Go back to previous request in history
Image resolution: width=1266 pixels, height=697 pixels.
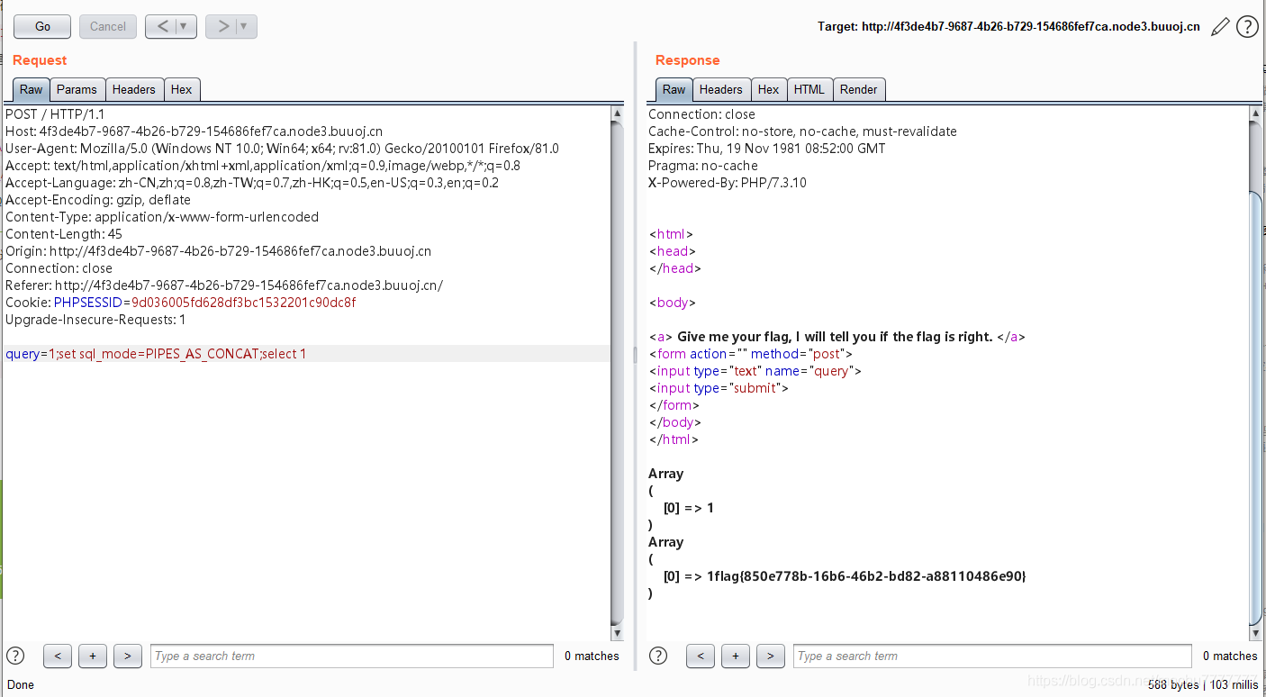pos(162,26)
